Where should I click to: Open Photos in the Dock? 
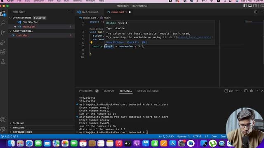coord(65,143)
